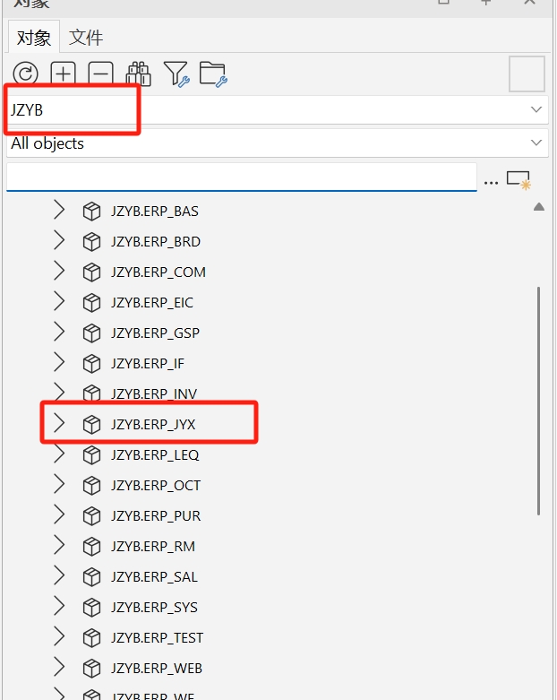The width and height of the screenshot is (557, 700).
Task: Open find database objects binoculars icon
Action: pos(137,73)
